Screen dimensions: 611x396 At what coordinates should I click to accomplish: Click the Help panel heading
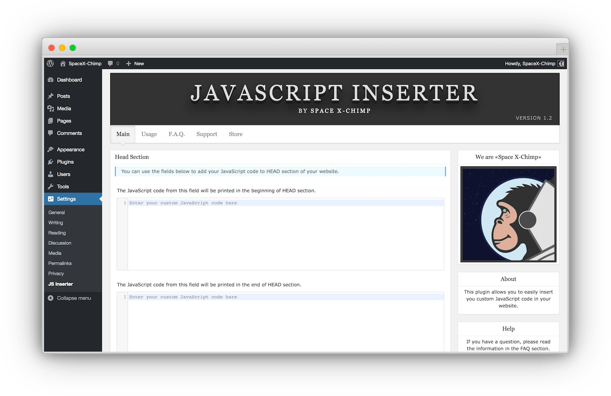(508, 329)
